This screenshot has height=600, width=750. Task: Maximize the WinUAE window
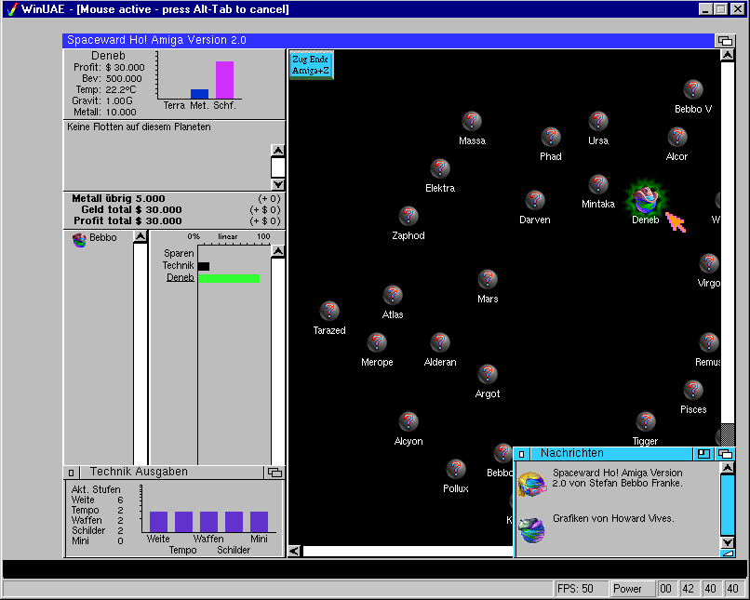tap(721, 9)
